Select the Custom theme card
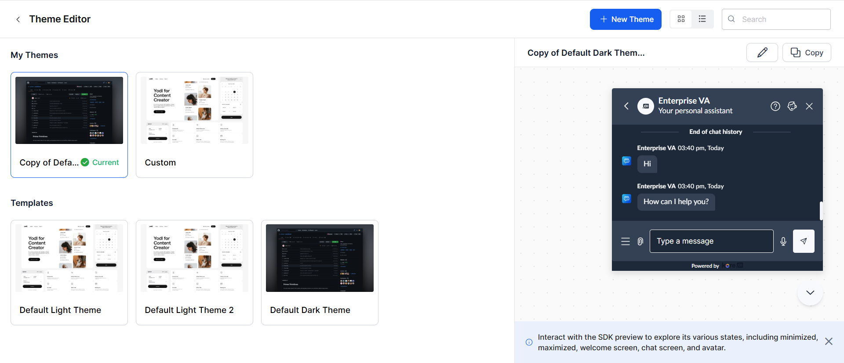Viewport: 844px width, 363px height. tap(194, 125)
